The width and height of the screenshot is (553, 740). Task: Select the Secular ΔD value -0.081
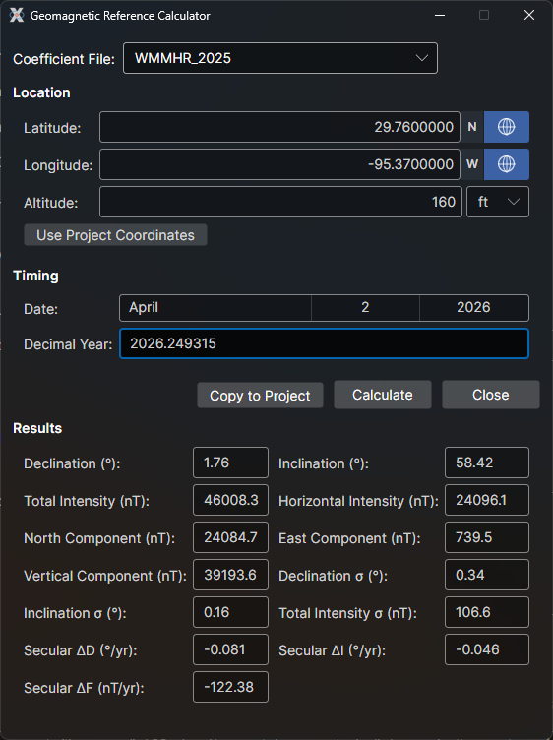pyautogui.click(x=230, y=649)
